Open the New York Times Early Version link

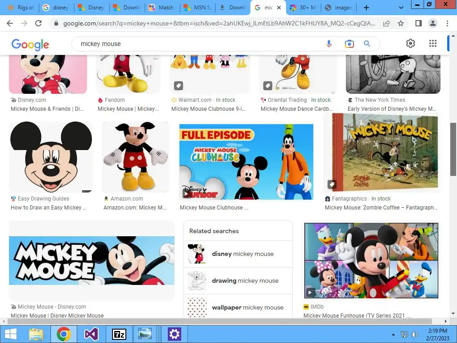392,109
